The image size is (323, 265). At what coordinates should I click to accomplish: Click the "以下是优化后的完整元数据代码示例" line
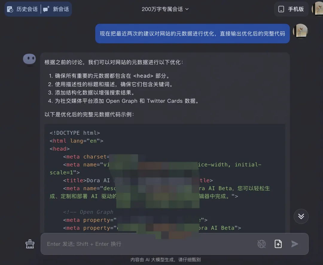(x=89, y=114)
